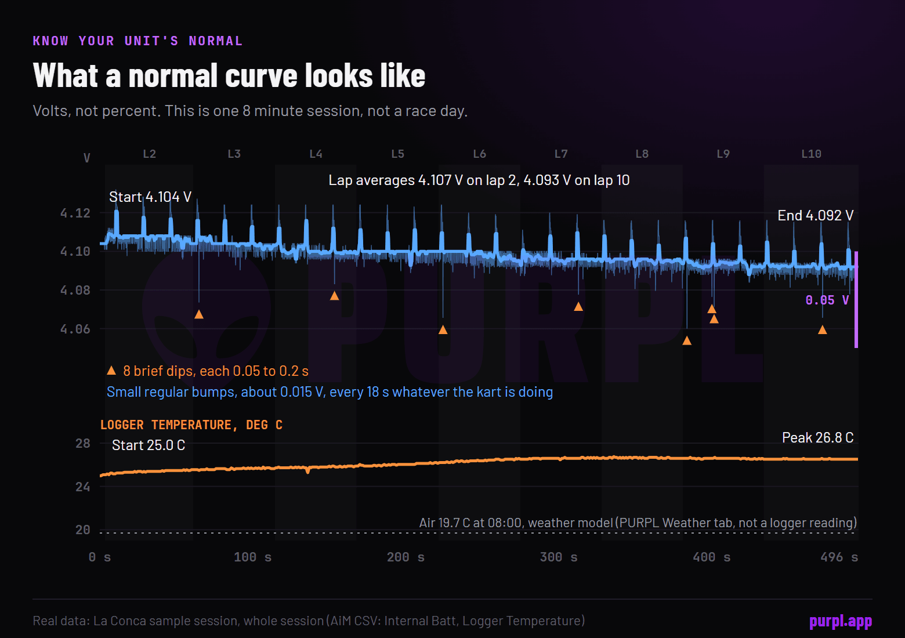Select the L8 lap label
Viewport: 905px width, 638px height.
[642, 154]
